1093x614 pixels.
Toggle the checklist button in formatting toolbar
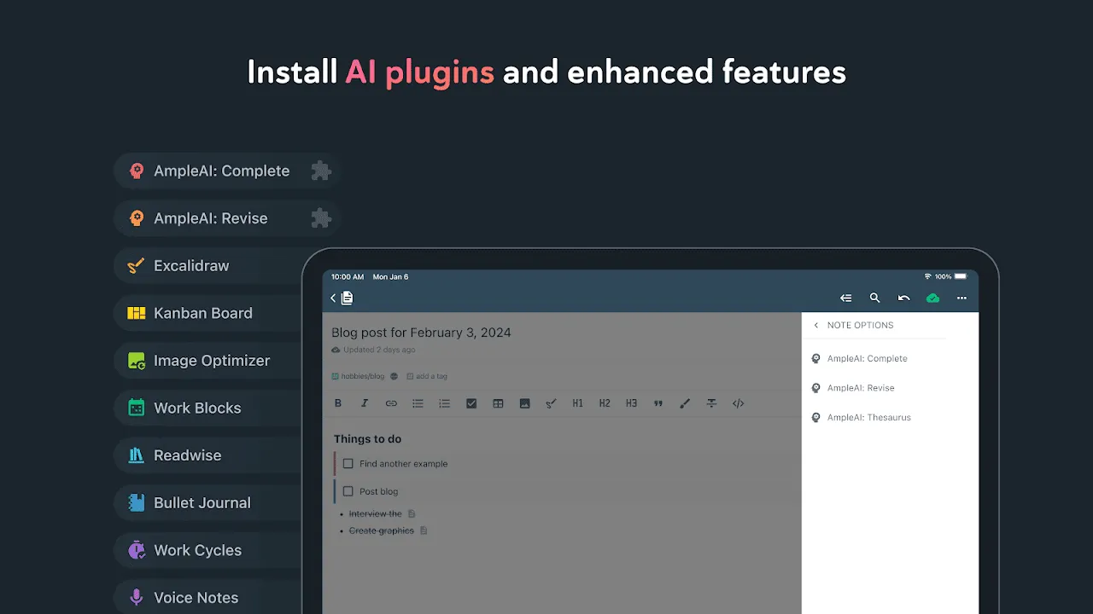click(471, 403)
